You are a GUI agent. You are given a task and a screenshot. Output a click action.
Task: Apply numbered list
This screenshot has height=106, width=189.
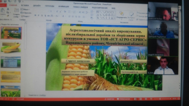click(x=75, y=12)
